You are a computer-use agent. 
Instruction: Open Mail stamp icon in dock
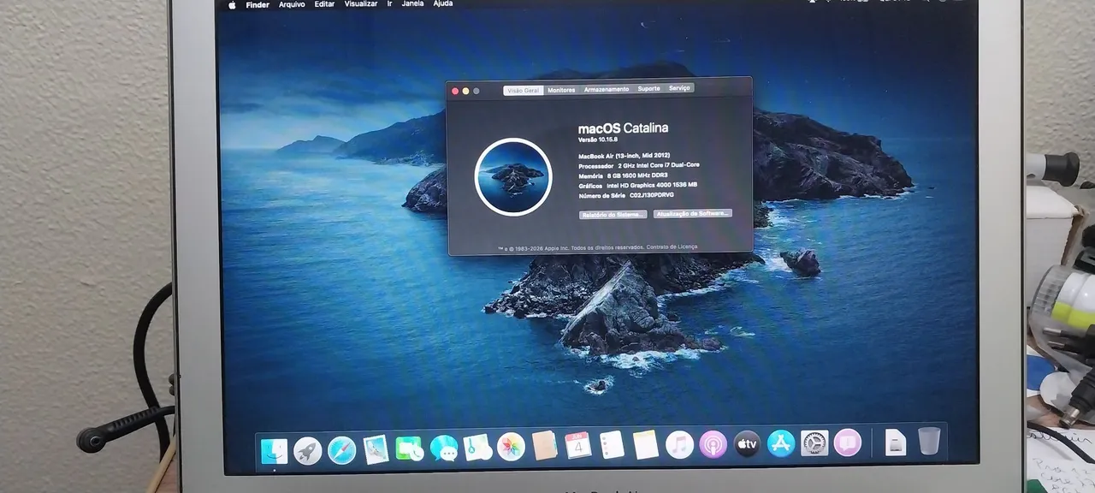376,449
